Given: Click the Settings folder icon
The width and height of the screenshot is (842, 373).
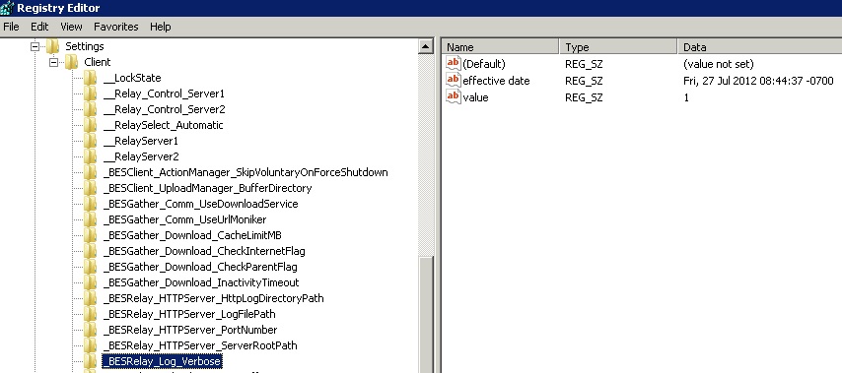Looking at the screenshot, I should 52,46.
